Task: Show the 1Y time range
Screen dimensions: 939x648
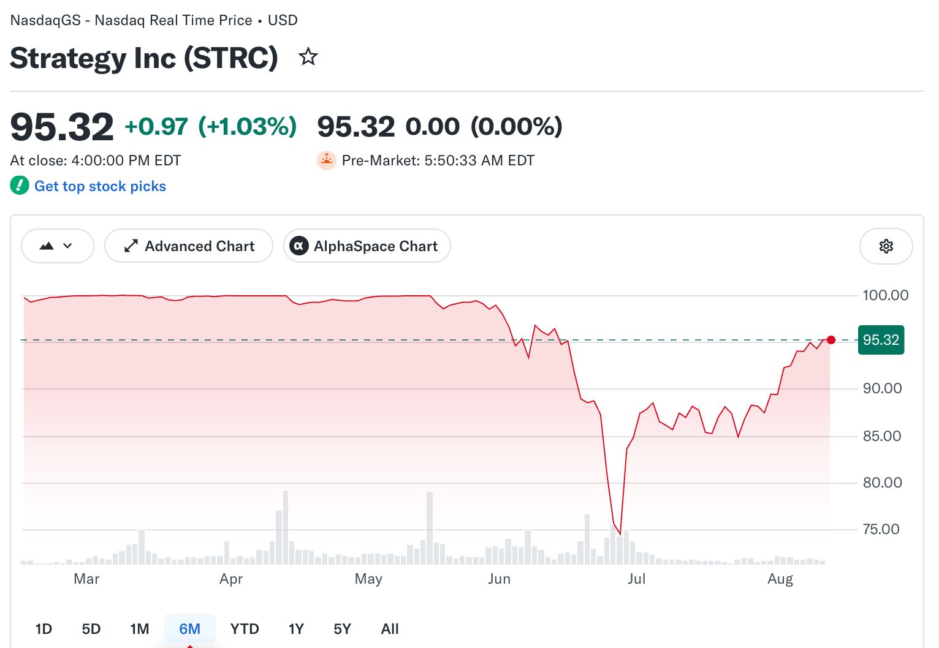Action: tap(296, 629)
